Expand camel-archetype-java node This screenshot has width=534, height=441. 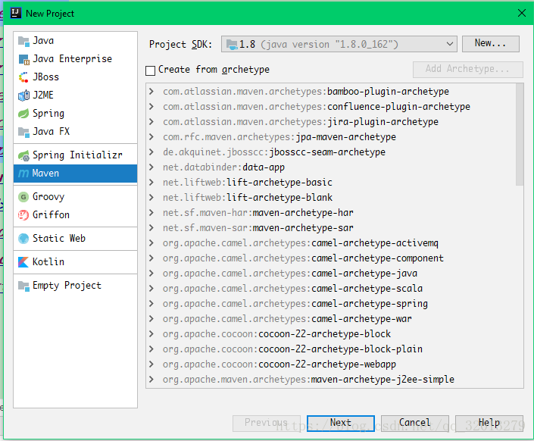pyautogui.click(x=151, y=274)
